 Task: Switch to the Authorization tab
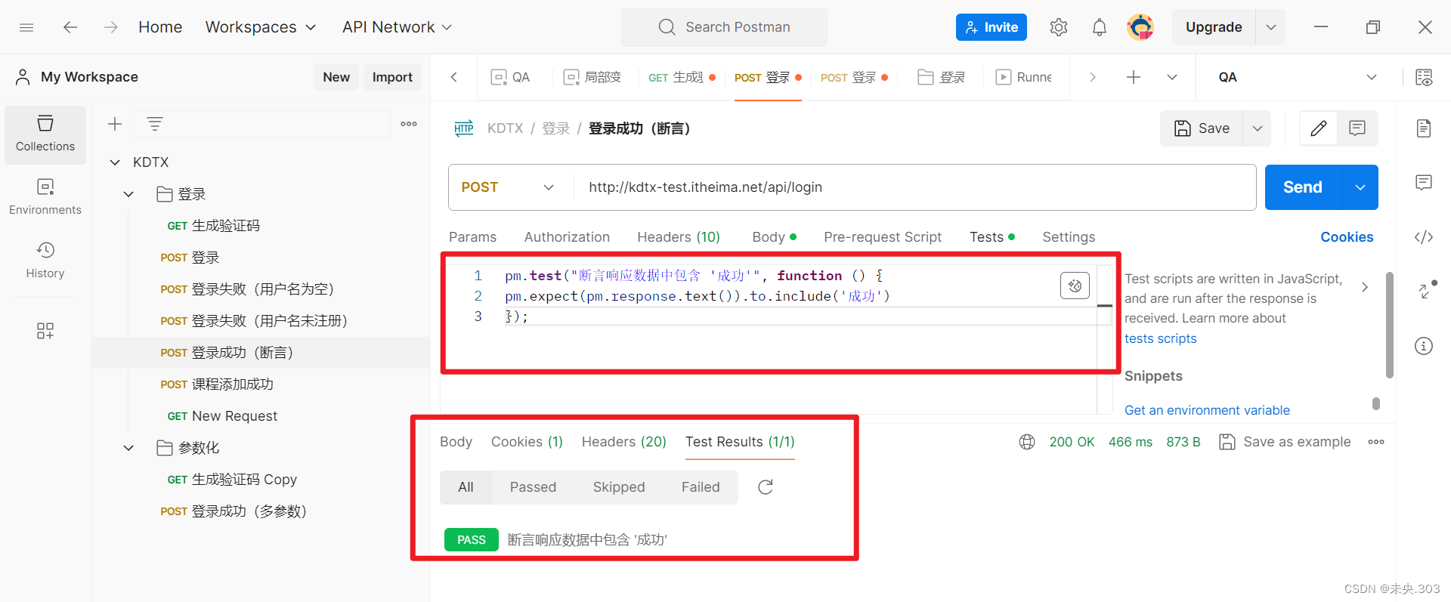click(567, 237)
